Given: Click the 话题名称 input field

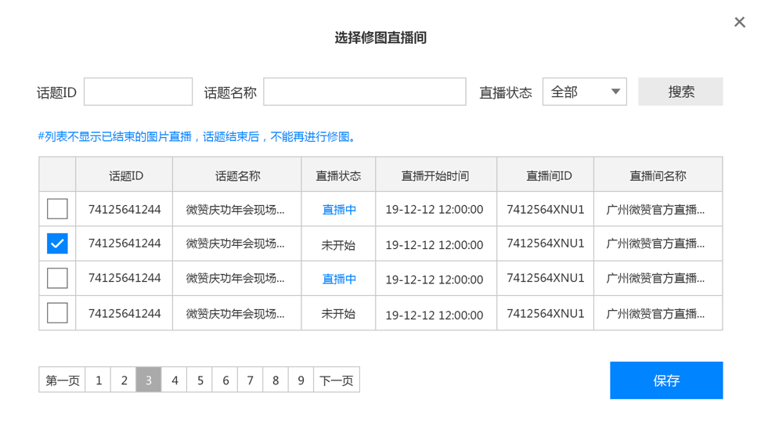Looking at the screenshot, I should click(364, 92).
